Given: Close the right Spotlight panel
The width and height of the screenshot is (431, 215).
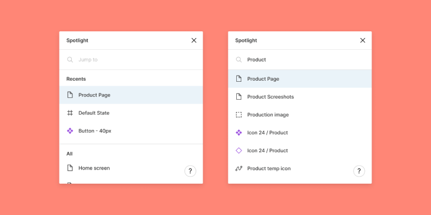Looking at the screenshot, I should coord(363,40).
